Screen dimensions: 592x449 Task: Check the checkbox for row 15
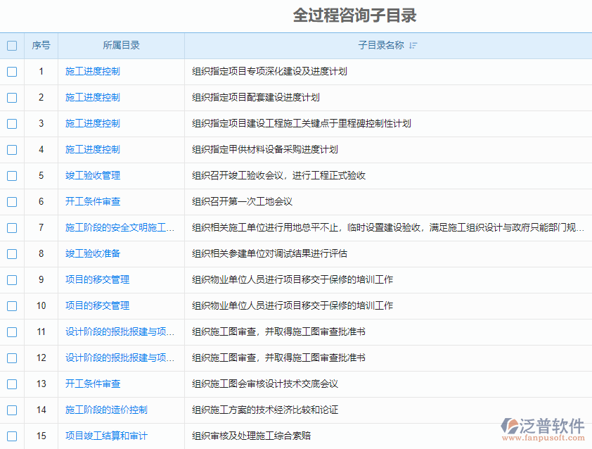[x=11, y=436]
